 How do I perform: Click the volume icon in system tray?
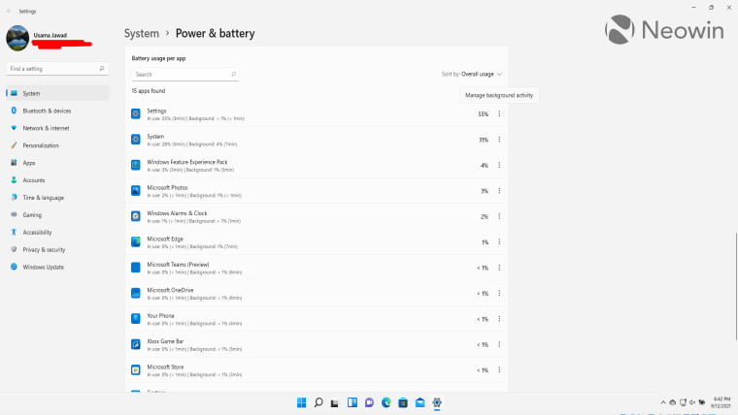click(692, 402)
